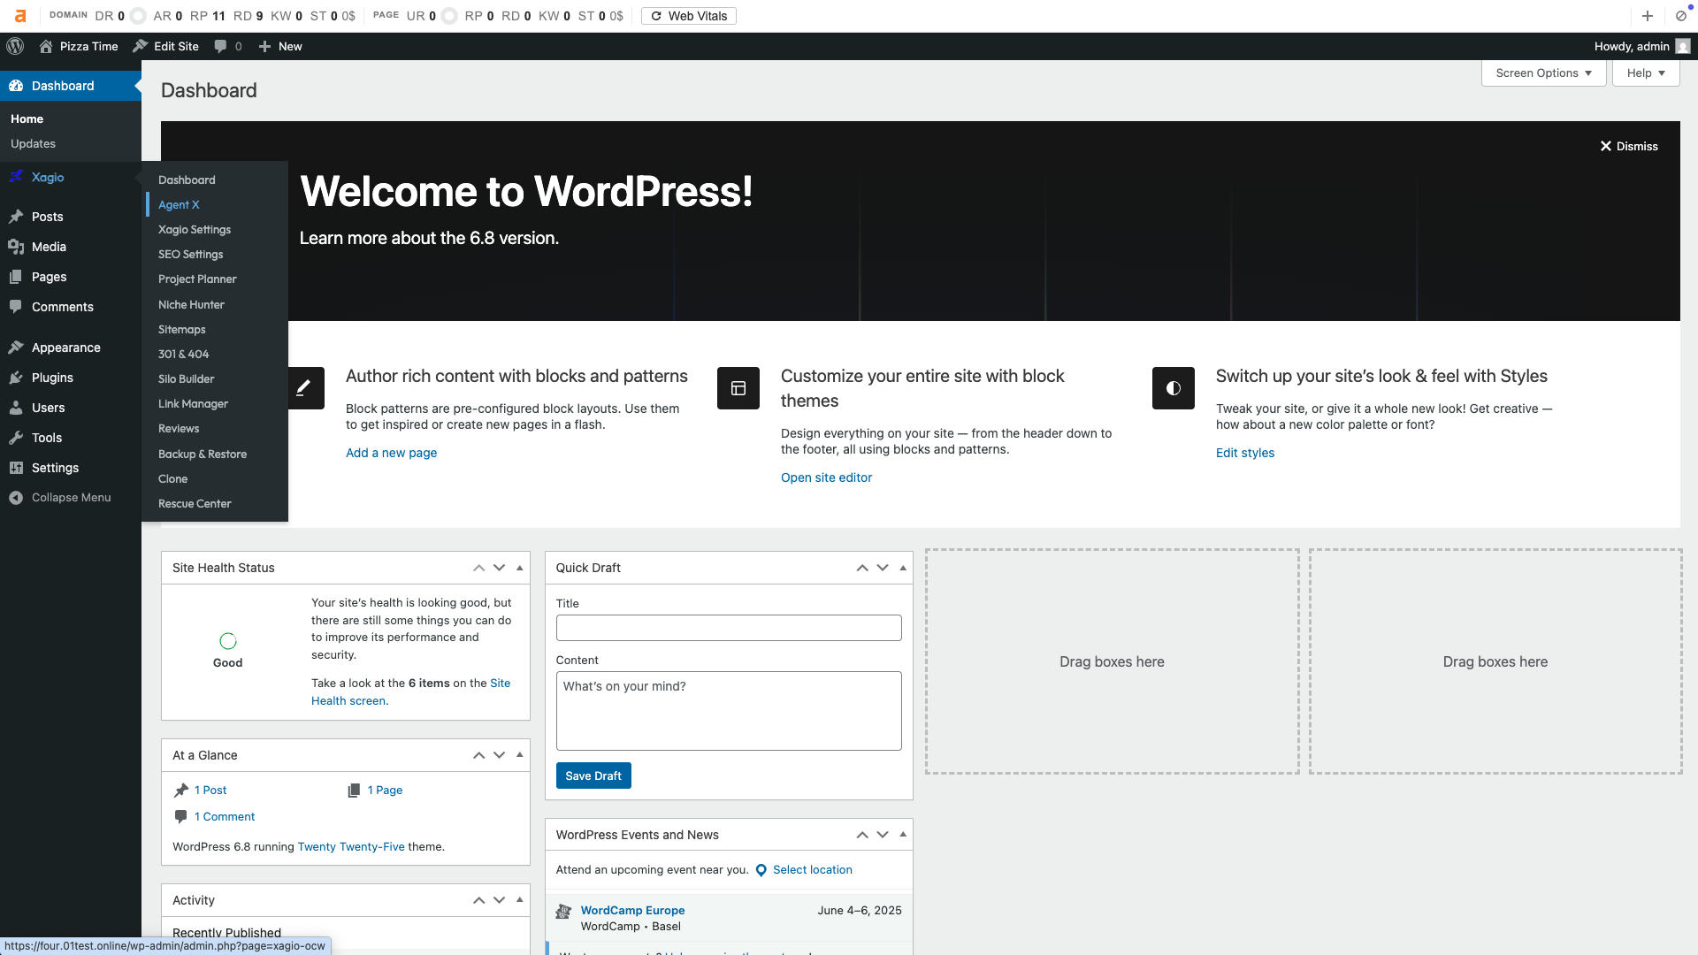
Task: Open the Twenty Twenty-Five theme link
Action: pos(351,846)
